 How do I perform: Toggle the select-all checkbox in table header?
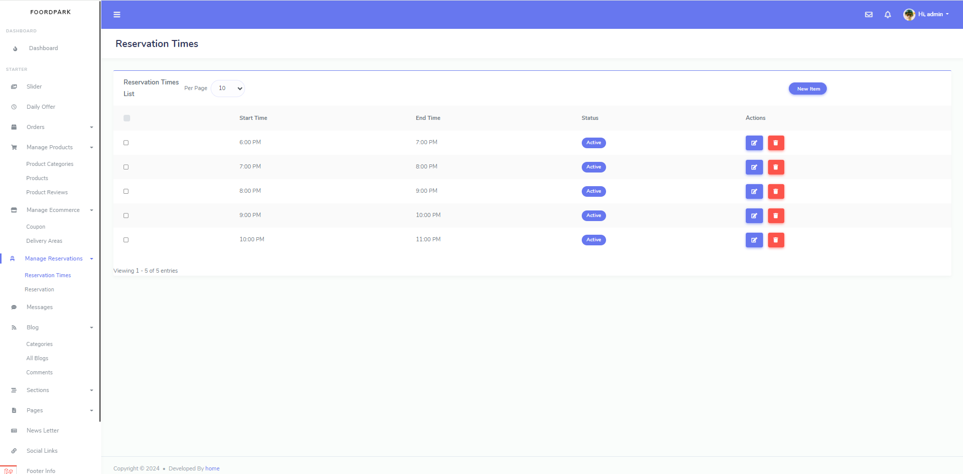(x=127, y=118)
